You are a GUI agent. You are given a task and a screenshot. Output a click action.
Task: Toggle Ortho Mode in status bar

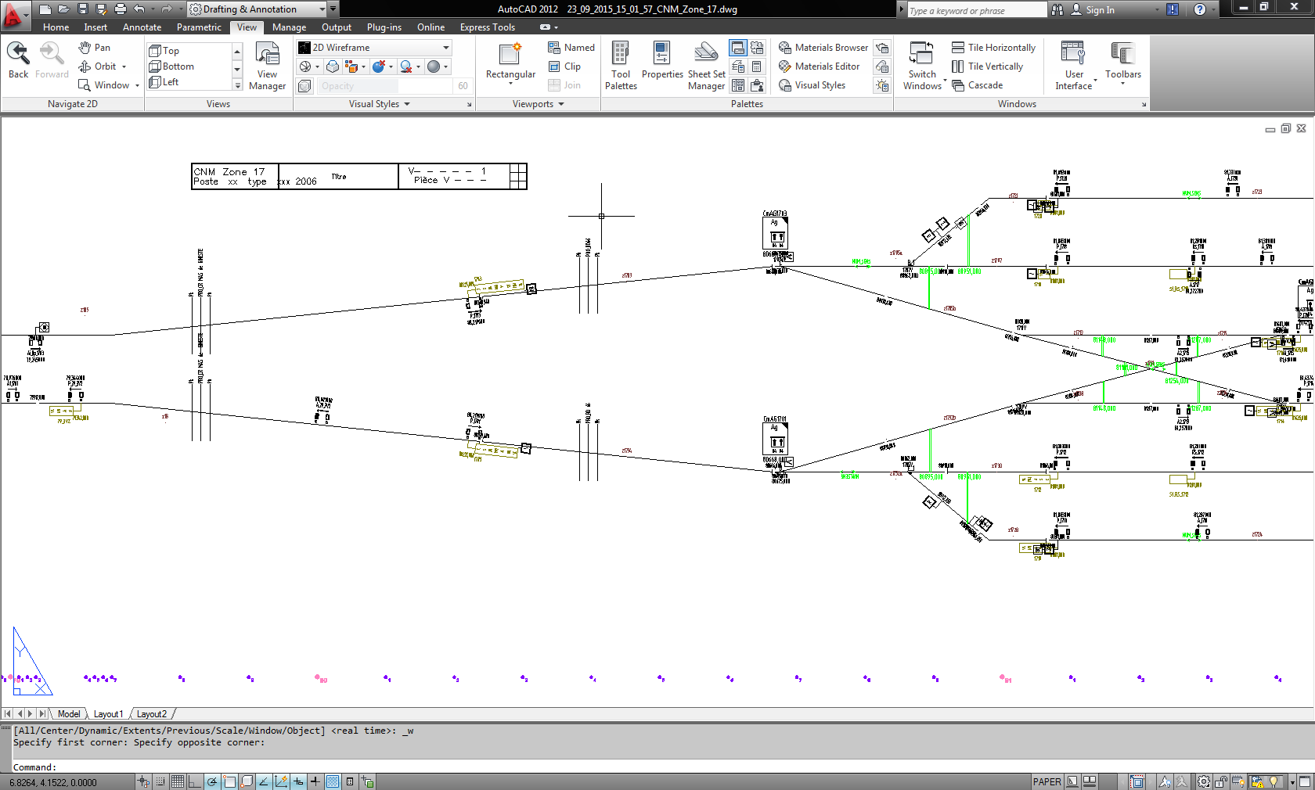tap(195, 781)
